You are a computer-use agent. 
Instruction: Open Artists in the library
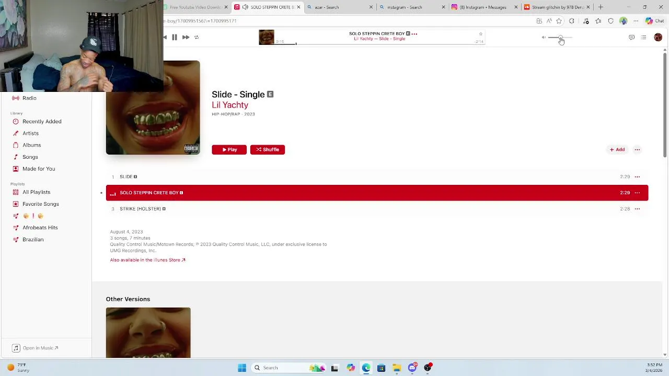point(30,133)
